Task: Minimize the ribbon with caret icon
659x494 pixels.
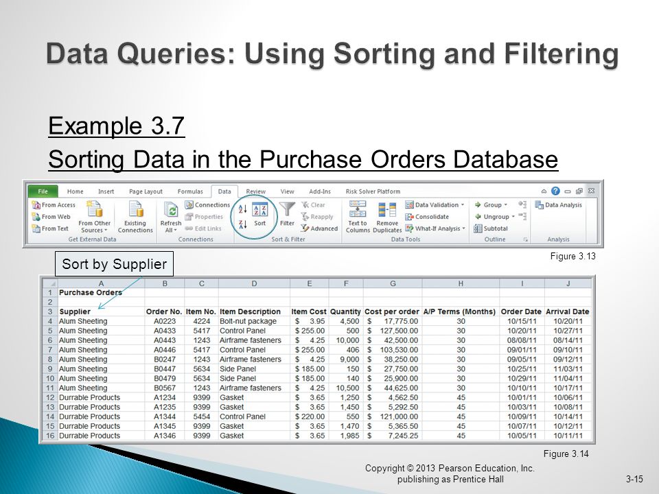Action: (x=544, y=191)
